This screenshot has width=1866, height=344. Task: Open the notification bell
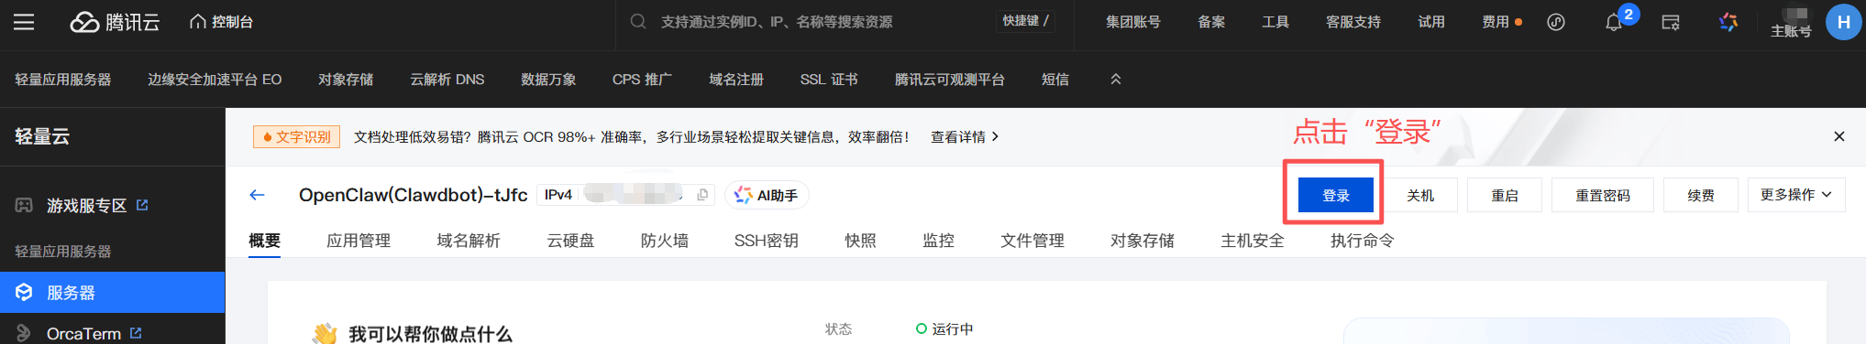tap(1614, 22)
